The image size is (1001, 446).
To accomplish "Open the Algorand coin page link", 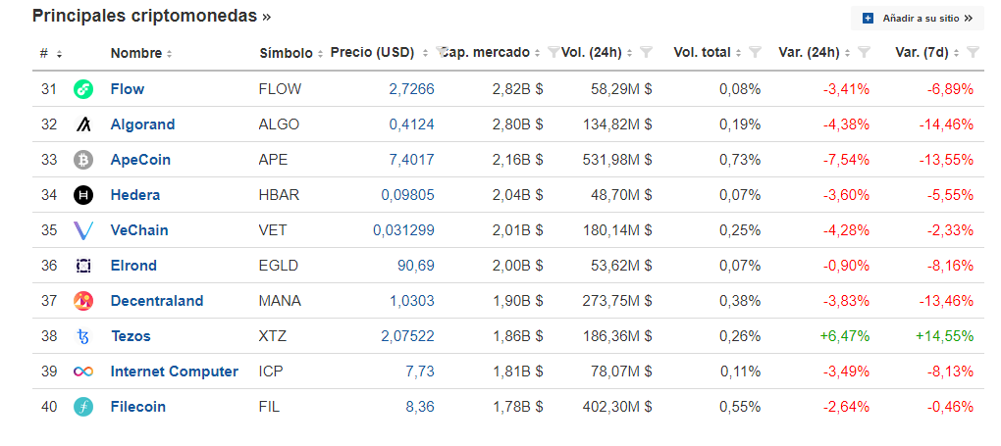I will tap(142, 124).
